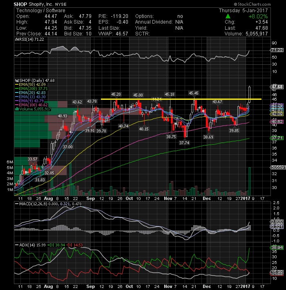Click the 39.85 low price annotation
286x290 pixels.
coord(234,131)
